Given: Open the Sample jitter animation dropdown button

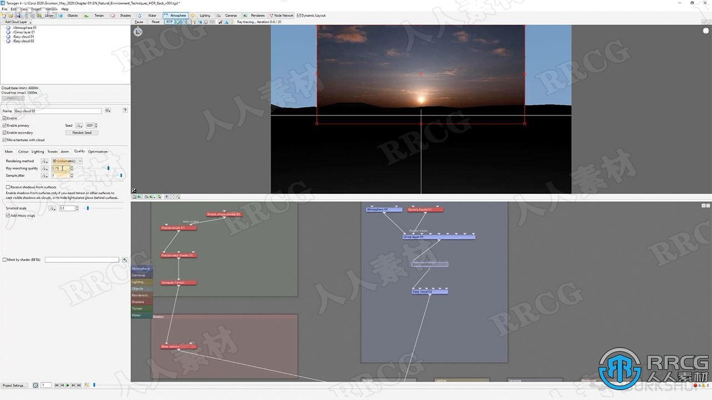Looking at the screenshot, I should coord(44,176).
